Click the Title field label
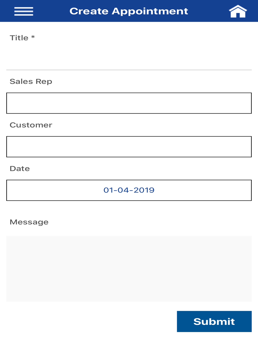This screenshot has width=258, height=345. 19,38
